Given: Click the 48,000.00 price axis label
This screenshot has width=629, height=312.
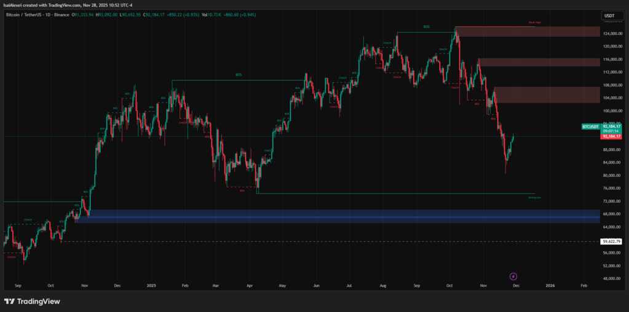Looking at the screenshot, I should coord(612,278).
